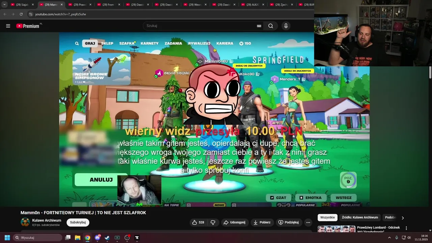The image size is (432, 243).
Task: Select SZAFKA tab in Fortnite lobby video
Action: [x=127, y=43]
